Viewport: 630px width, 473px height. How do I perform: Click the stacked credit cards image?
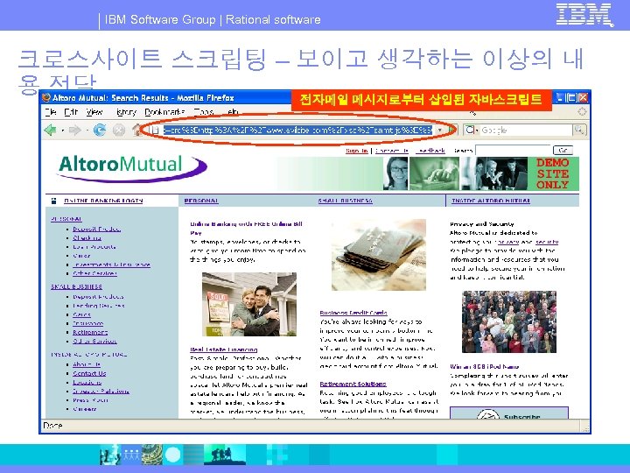[x=379, y=255]
